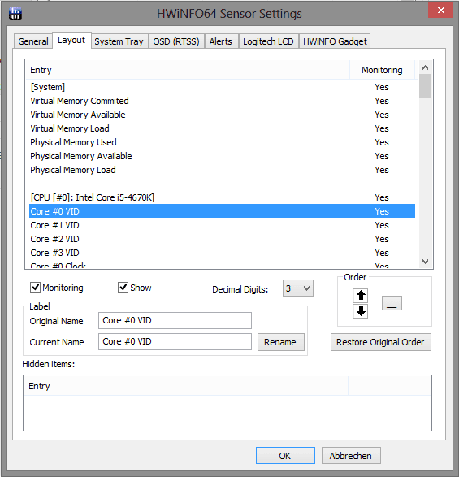Screen dimensions: 459x477
Task: Switch to the General tab
Action: tap(33, 41)
